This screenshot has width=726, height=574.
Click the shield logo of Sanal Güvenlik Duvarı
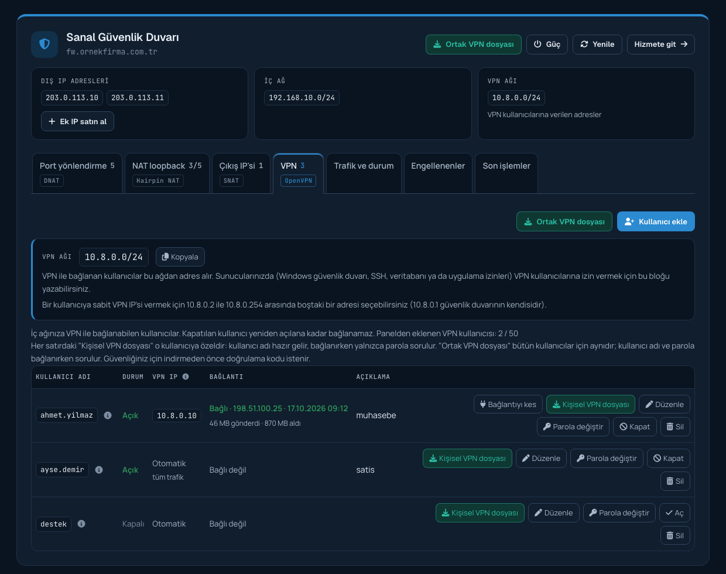[44, 45]
